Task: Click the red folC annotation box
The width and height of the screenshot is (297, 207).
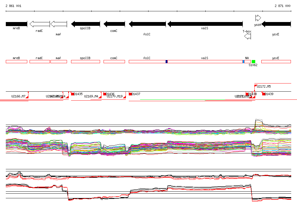Action: 147,61
